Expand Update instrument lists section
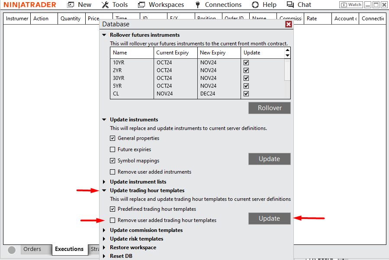 pyautogui.click(x=104, y=182)
